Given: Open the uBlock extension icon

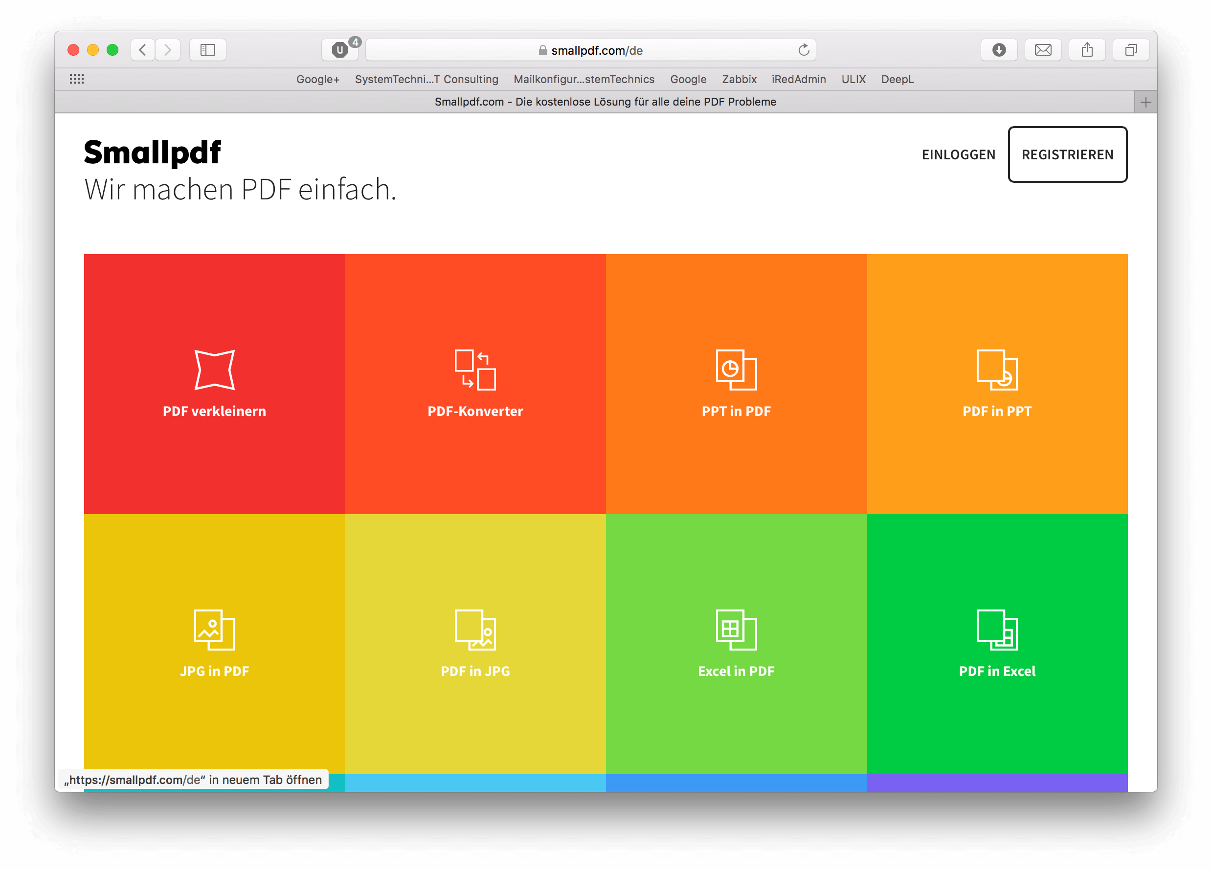Looking at the screenshot, I should click(x=340, y=50).
